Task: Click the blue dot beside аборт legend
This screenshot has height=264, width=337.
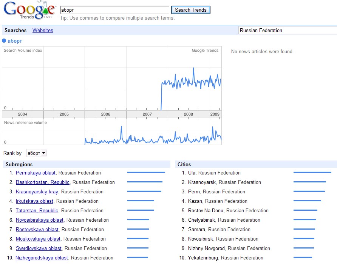Action: click(4, 41)
